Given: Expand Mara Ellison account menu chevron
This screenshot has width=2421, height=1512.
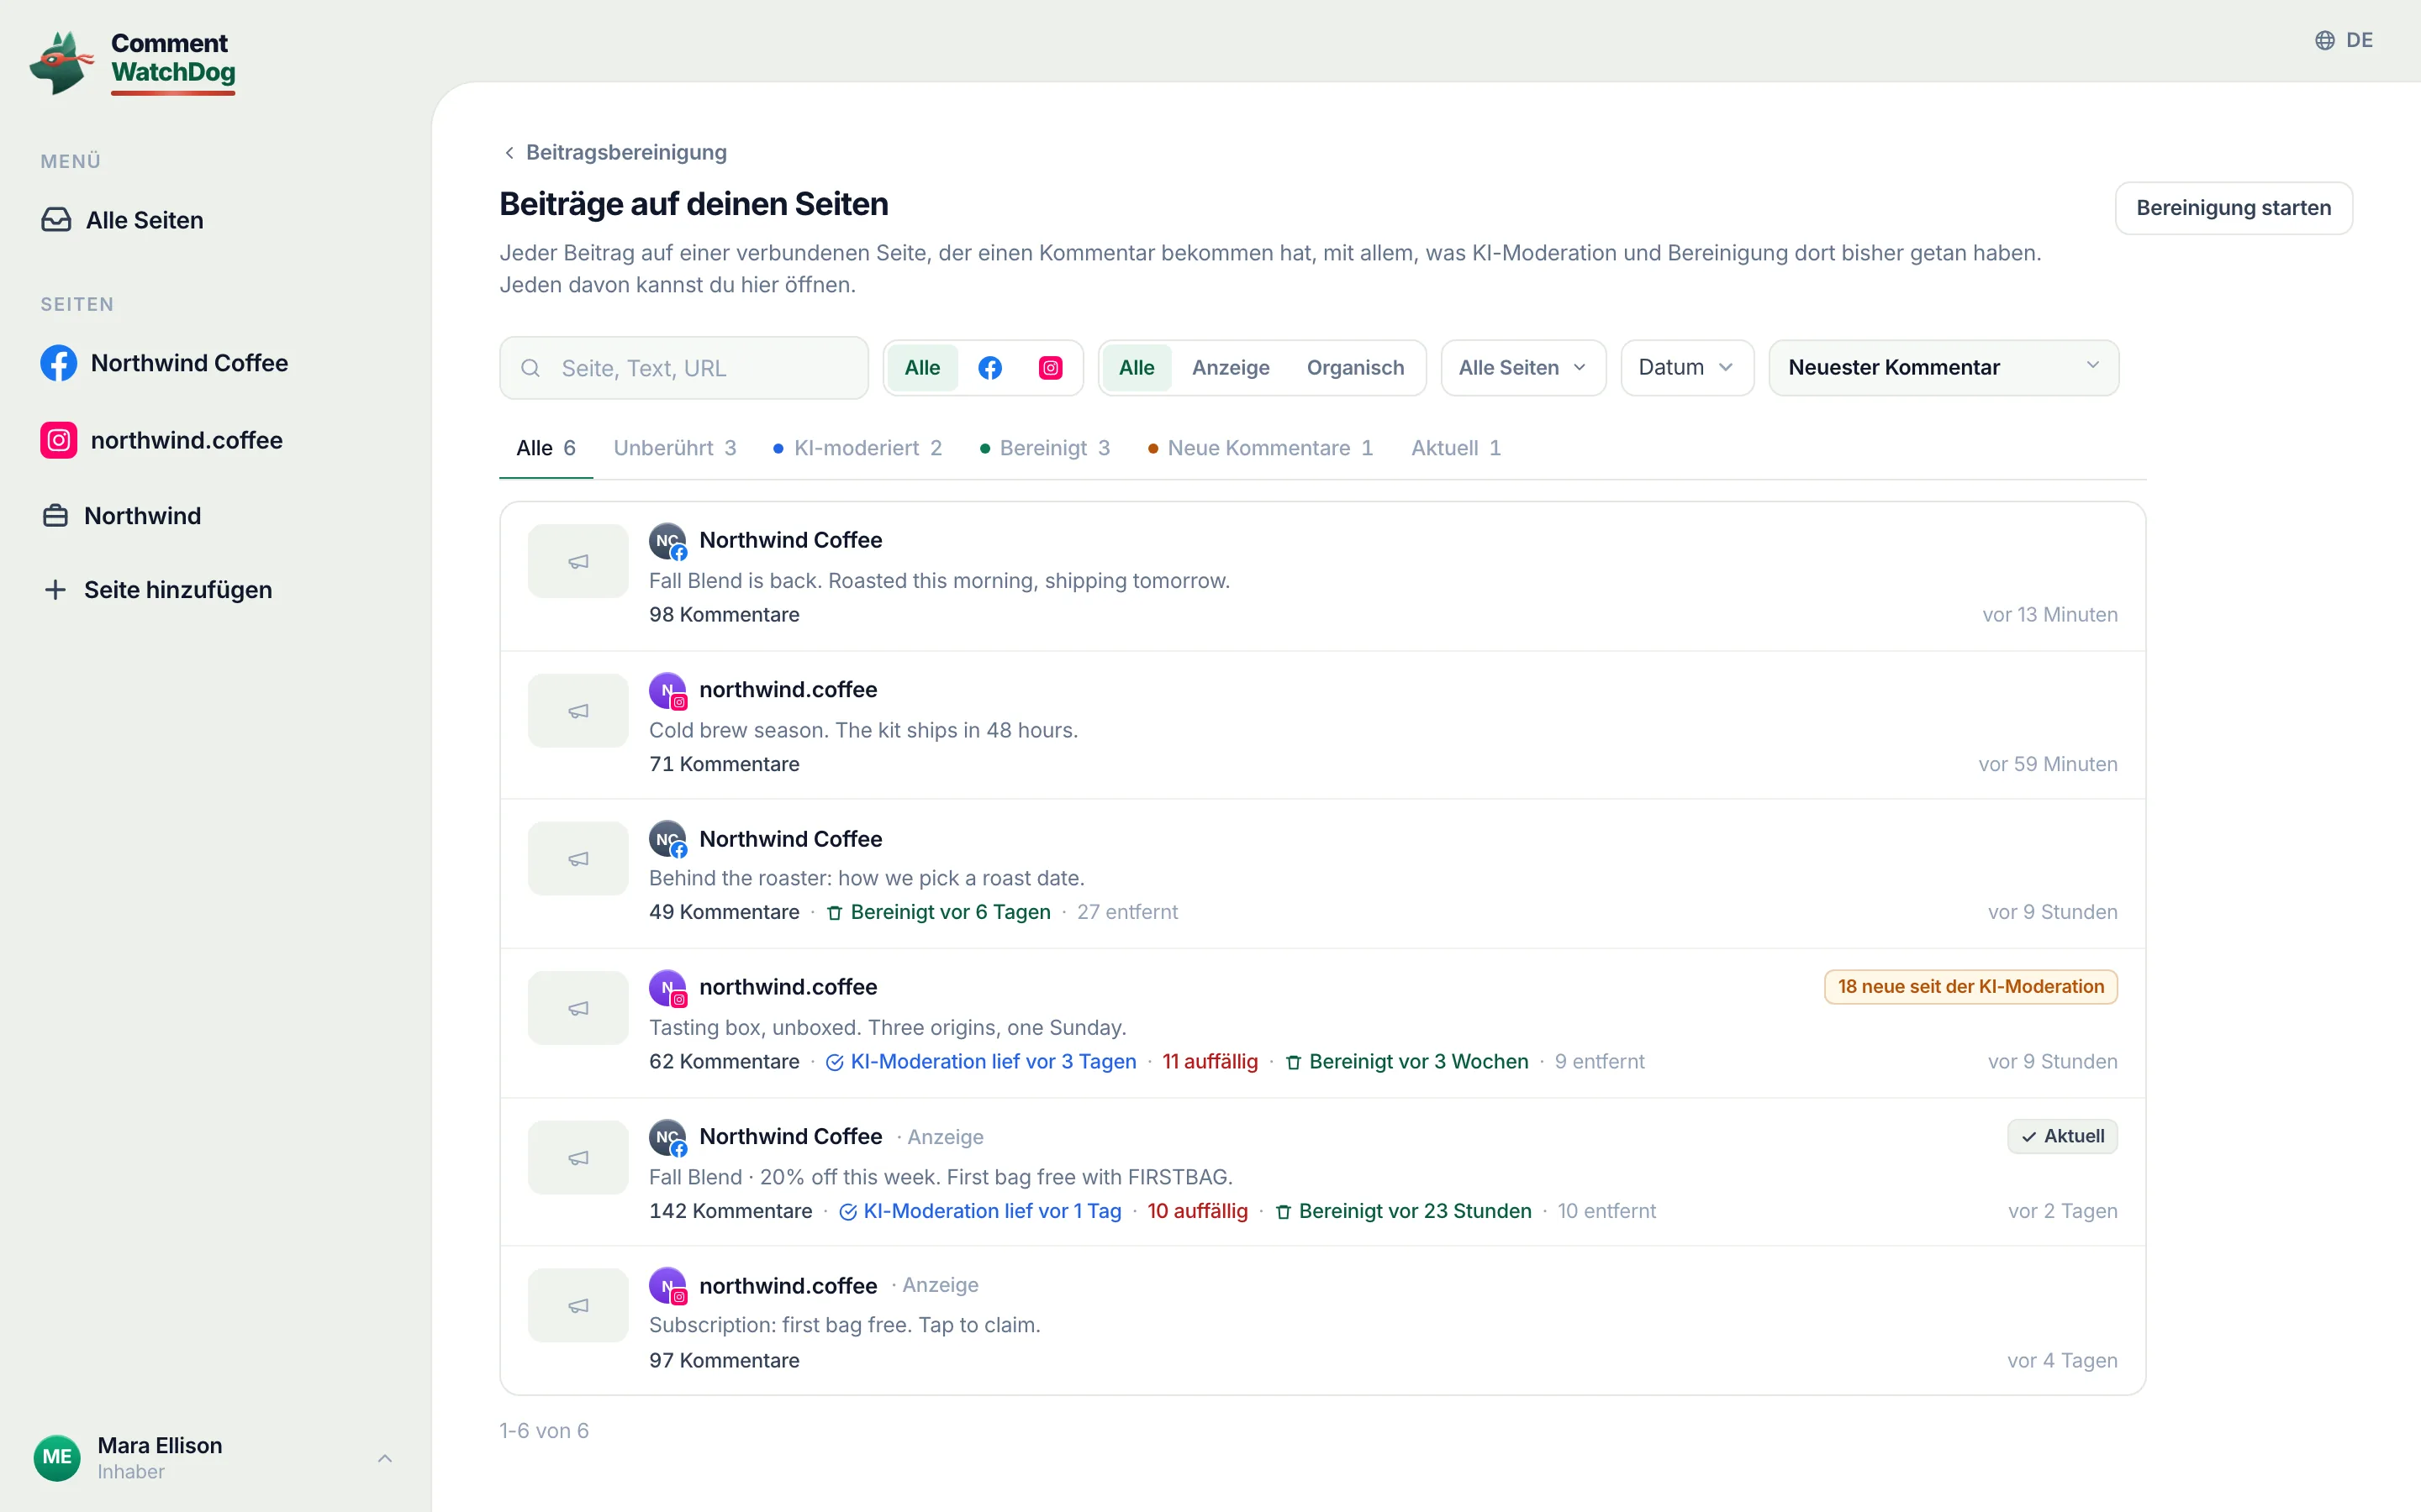Looking at the screenshot, I should (385, 1458).
